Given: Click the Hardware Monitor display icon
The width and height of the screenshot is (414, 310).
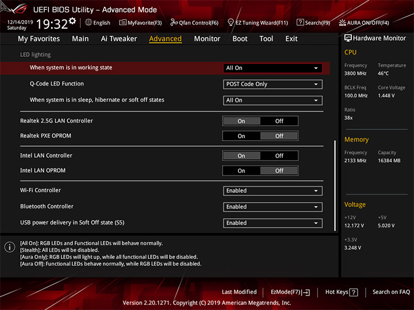Looking at the screenshot, I should click(x=348, y=38).
